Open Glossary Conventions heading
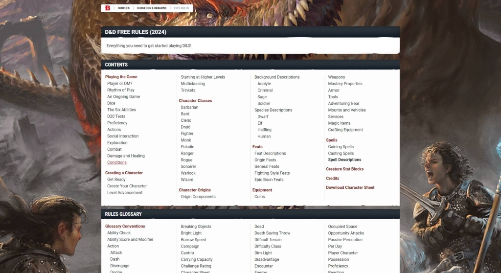 click(125, 226)
